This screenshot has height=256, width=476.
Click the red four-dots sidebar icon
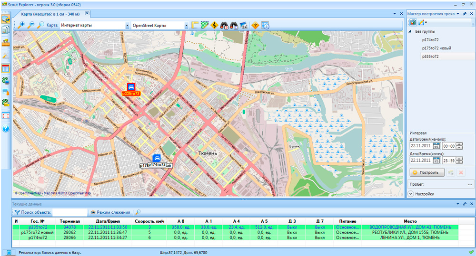[x=5, y=115]
